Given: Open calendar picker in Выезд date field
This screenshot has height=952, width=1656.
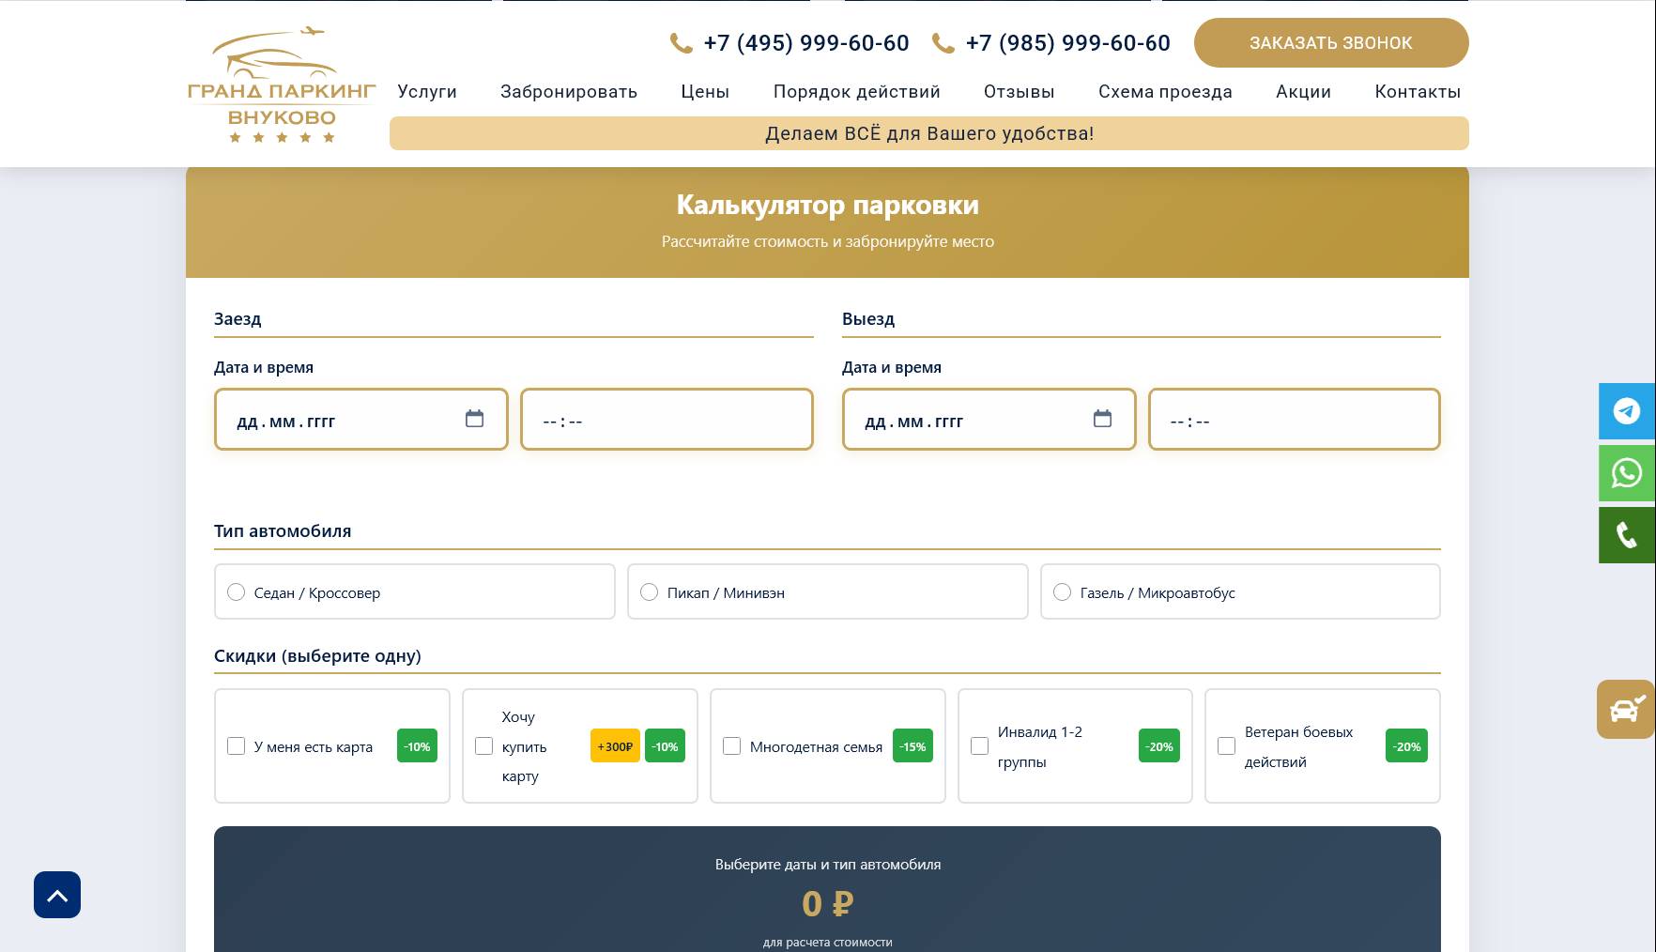Looking at the screenshot, I should tap(1102, 419).
